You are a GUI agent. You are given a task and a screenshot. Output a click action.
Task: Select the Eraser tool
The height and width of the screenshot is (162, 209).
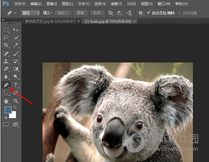tap(6, 69)
